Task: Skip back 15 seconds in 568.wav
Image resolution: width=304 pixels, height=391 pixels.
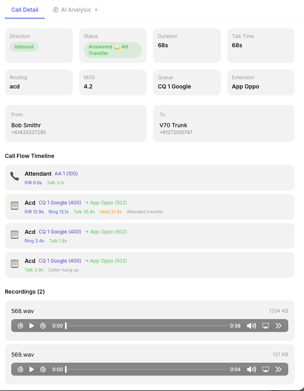Action: [x=20, y=326]
